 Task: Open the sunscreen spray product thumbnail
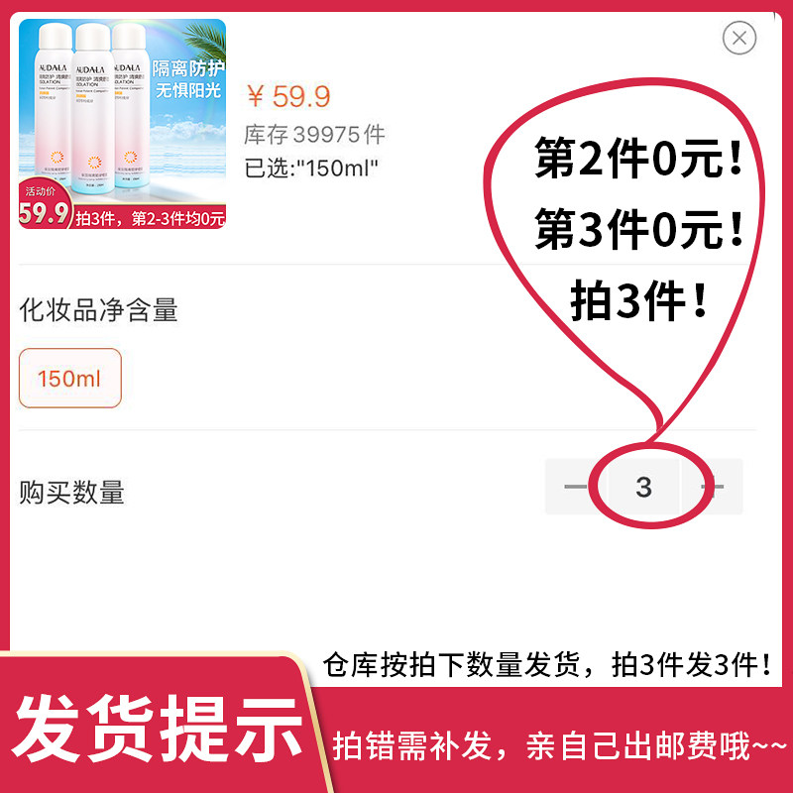[122, 124]
